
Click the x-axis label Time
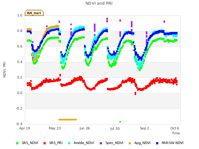point(176,133)
